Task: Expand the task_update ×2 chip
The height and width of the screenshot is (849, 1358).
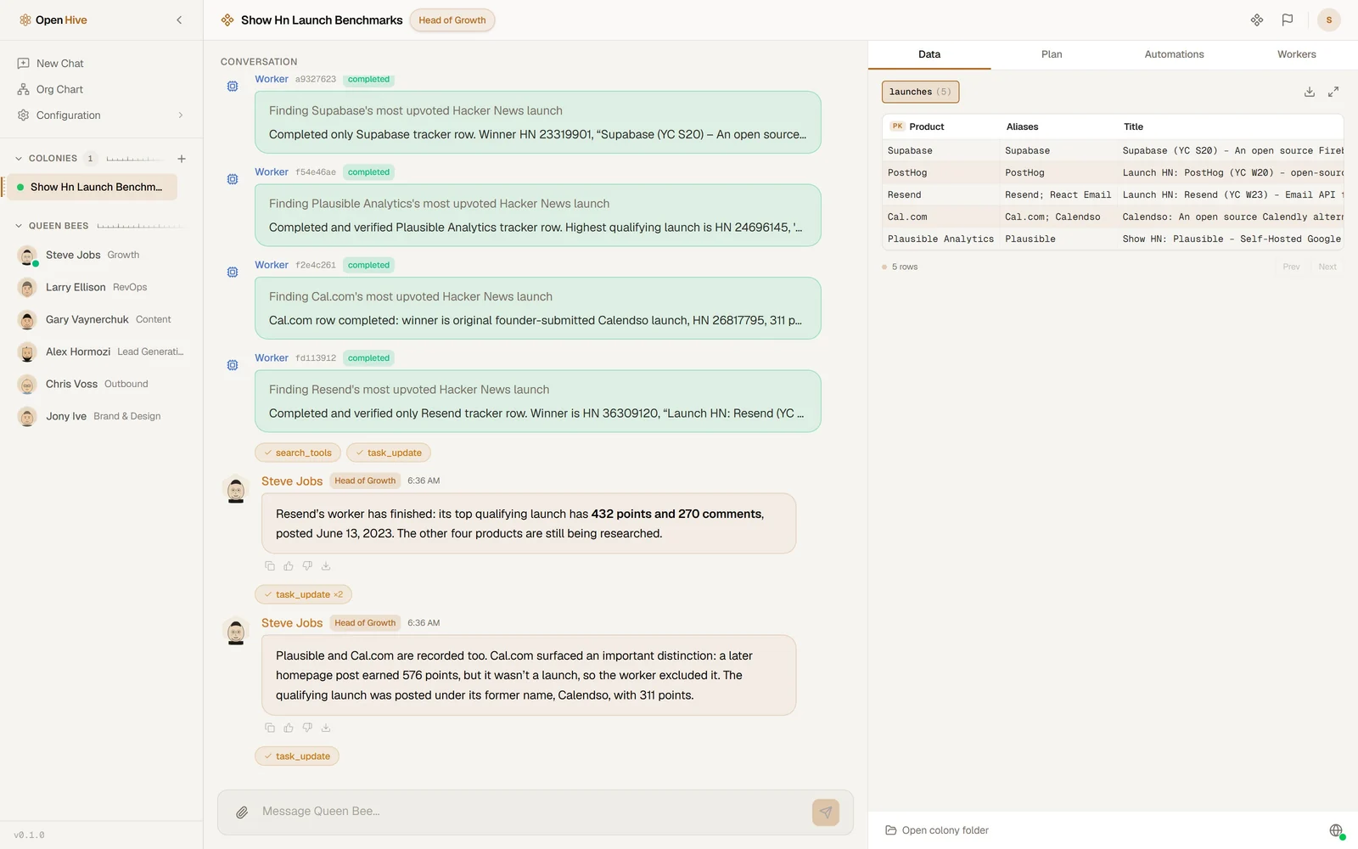Action: (303, 594)
